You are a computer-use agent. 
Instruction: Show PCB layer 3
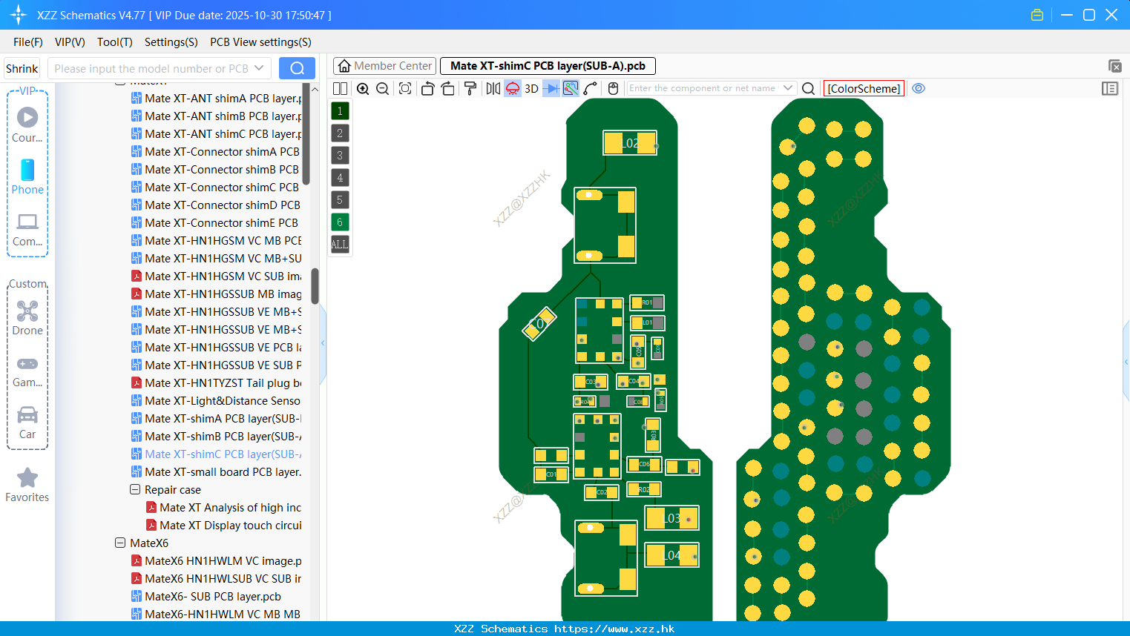coord(340,156)
